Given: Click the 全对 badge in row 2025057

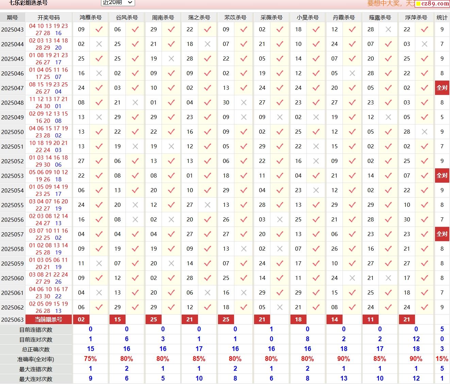Looking at the screenshot, I should [442, 234].
